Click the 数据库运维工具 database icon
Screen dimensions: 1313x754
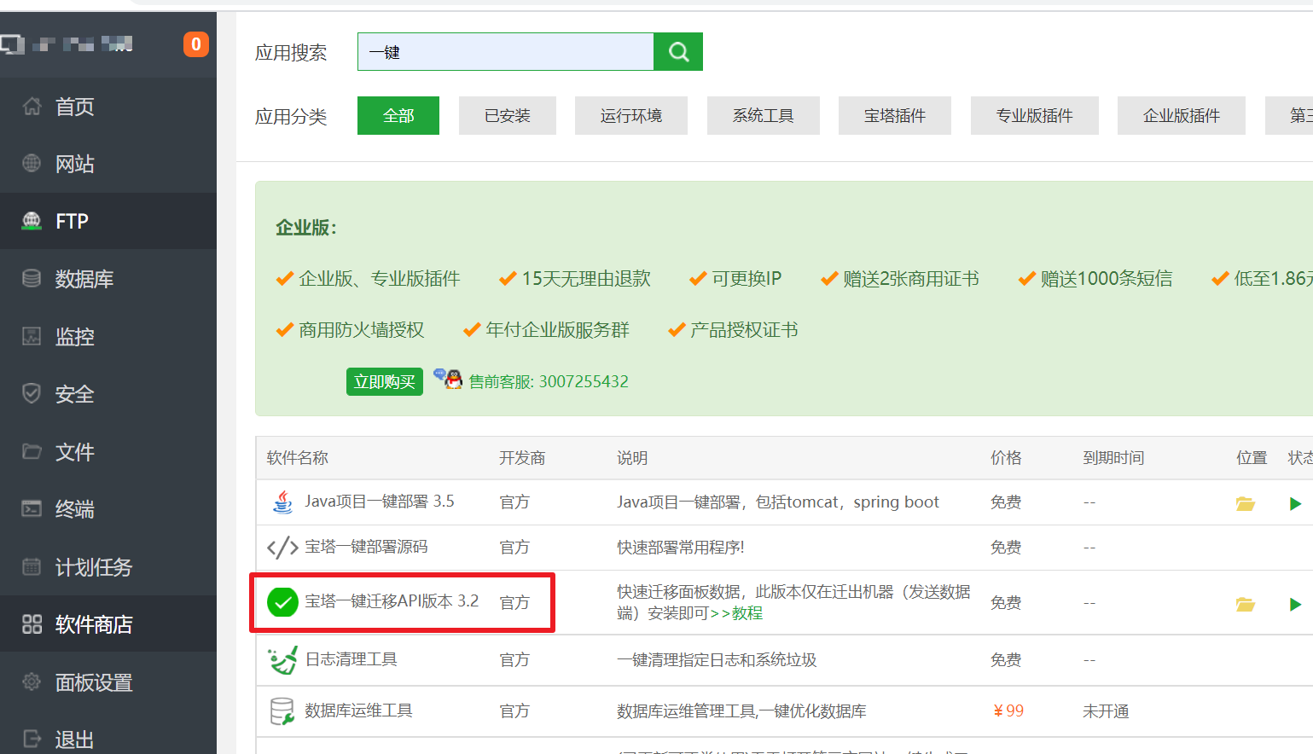[282, 710]
